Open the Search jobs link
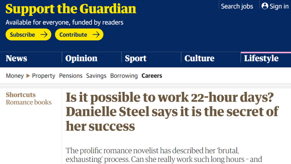291x164 pixels. [237, 6]
